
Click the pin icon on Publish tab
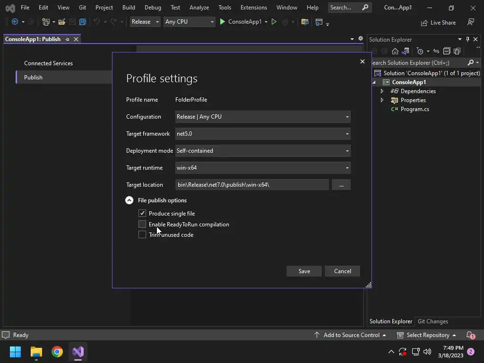(x=67, y=39)
